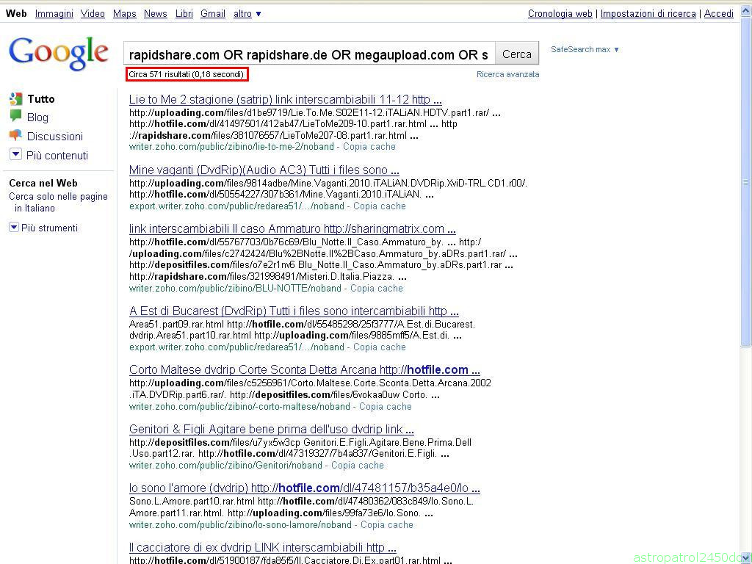Click the vertical scrollbar thumb
Viewport: 752px width, 564px height.
(746, 182)
